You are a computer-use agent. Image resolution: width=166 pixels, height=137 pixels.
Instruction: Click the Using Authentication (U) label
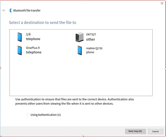pos(46,115)
